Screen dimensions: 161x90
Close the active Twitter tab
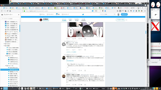tap(33, 8)
